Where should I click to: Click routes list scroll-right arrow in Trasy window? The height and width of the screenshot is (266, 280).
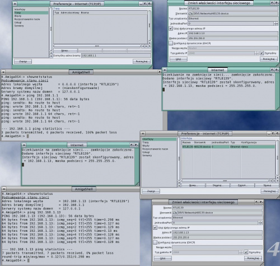pyautogui.click(x=146, y=46)
